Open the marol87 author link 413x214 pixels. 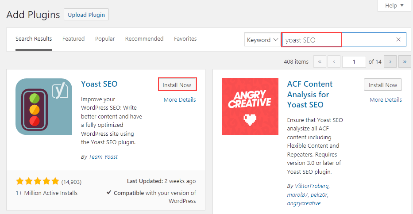[297, 195]
